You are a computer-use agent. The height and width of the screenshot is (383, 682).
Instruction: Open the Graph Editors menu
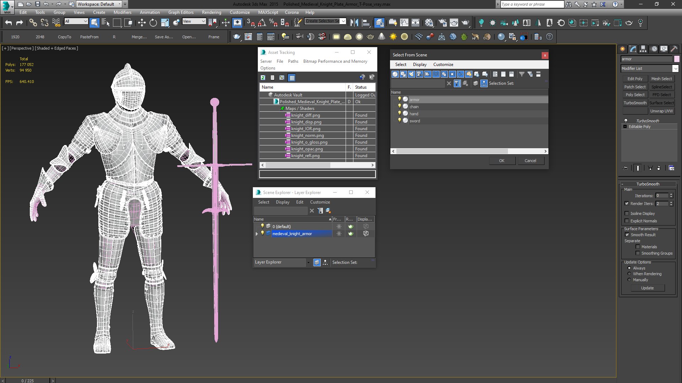click(181, 12)
